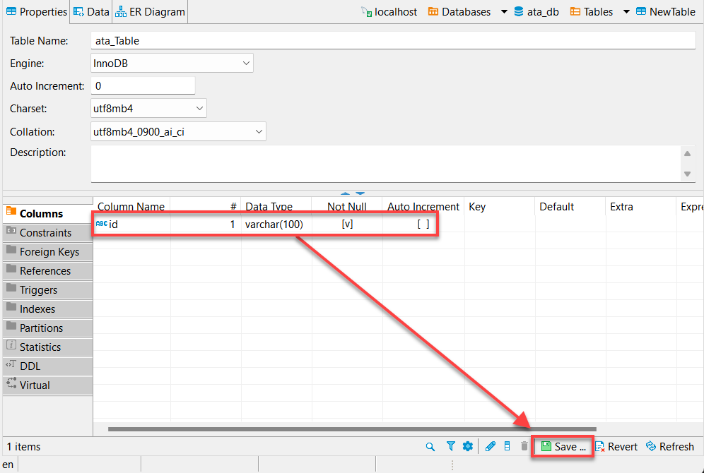Click the edit pencil icon

pyautogui.click(x=491, y=446)
